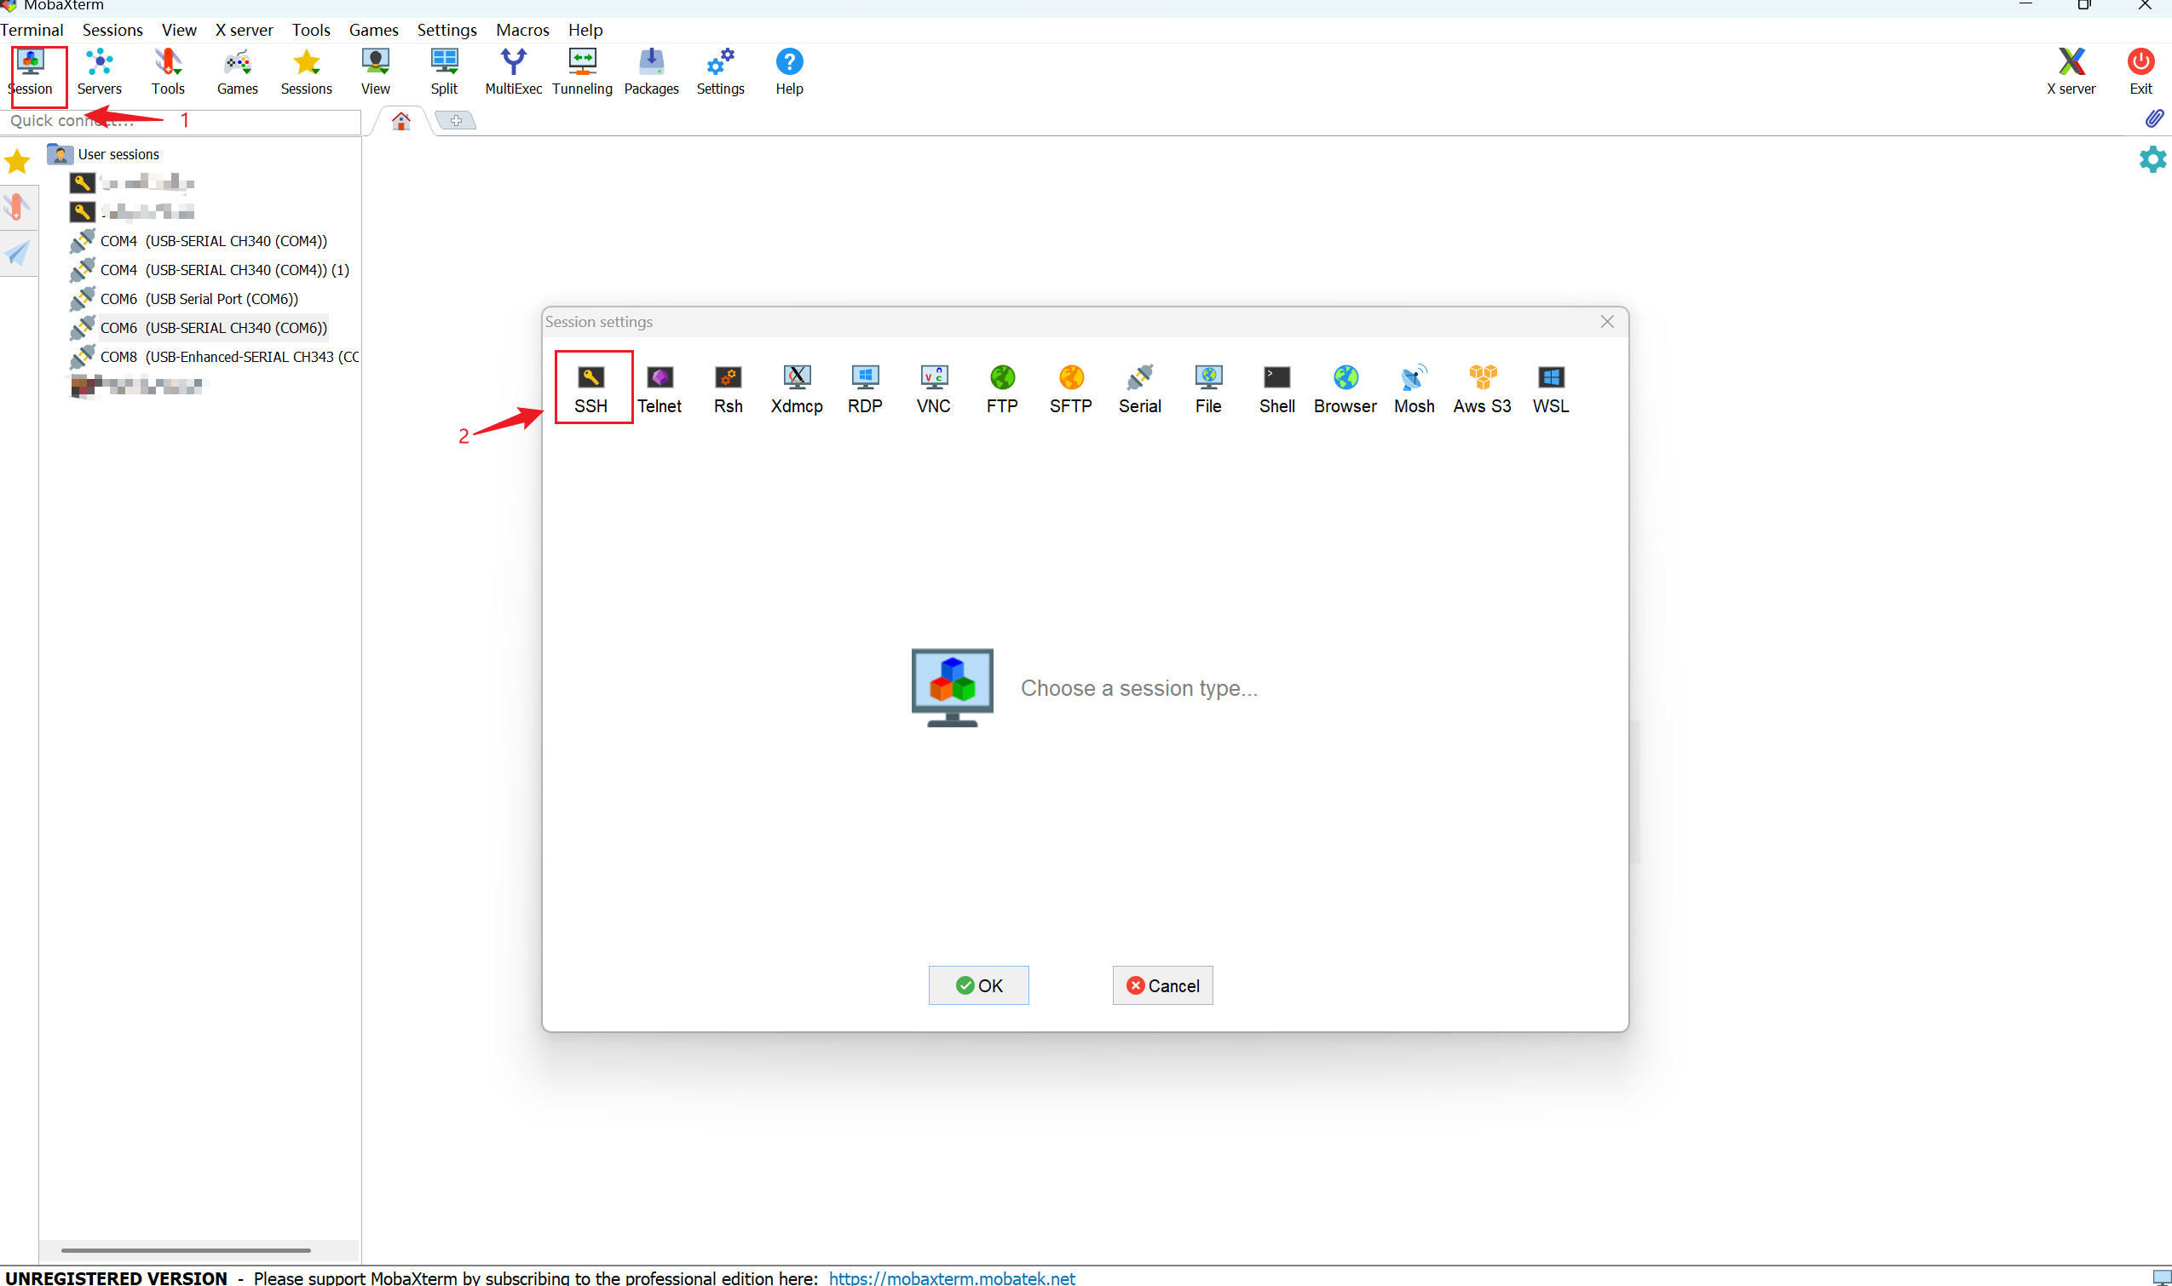This screenshot has height=1286, width=2172.
Task: Select COM6 (USB Serial Port) saved session
Action: point(199,299)
